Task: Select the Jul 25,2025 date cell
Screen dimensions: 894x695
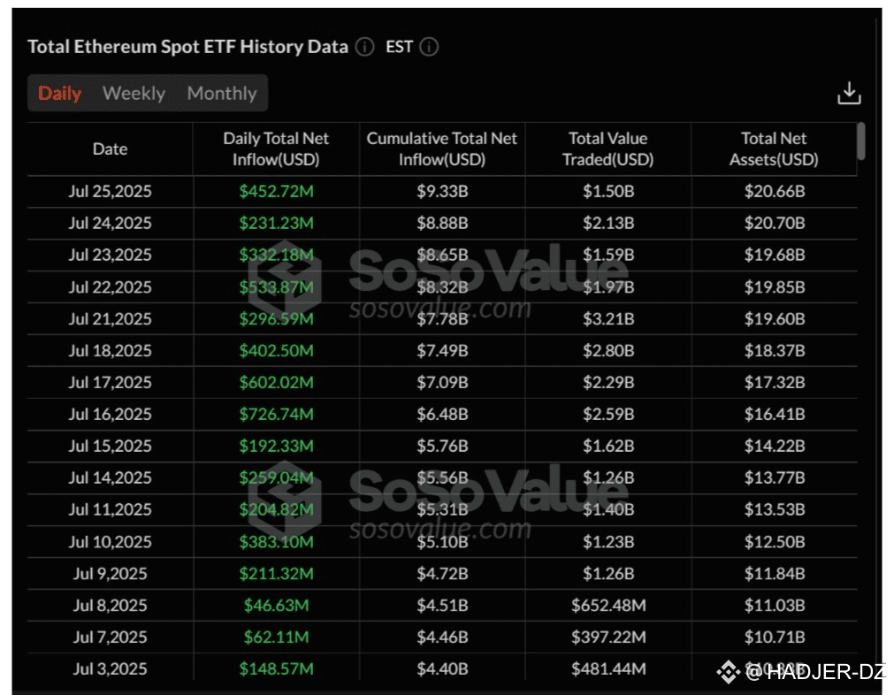Action: tap(110, 192)
